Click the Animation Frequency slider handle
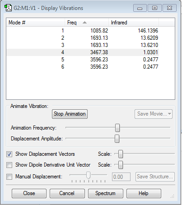Viewport: 182px width, 205px height. pos(117,128)
